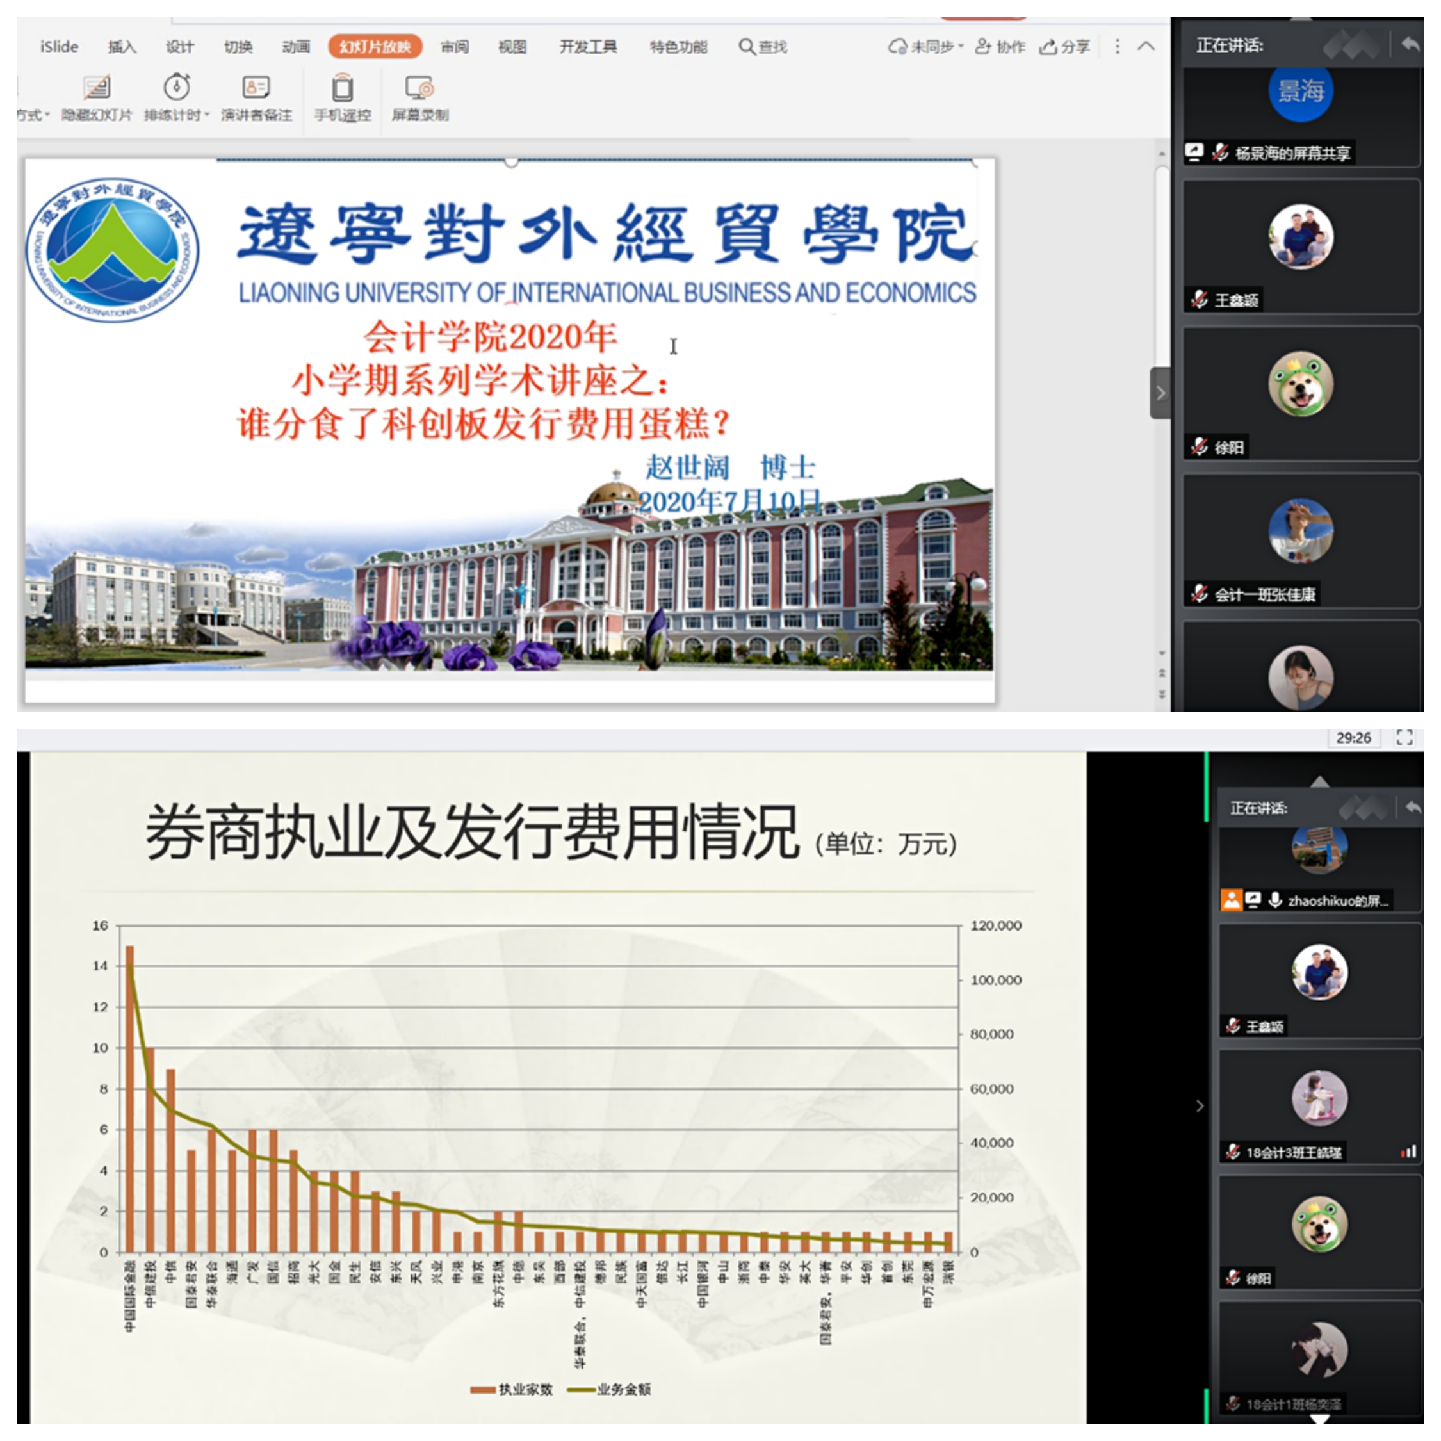
Task: Click the reply arrow icon in the top 正在讲话 bar
Action: coord(1410,45)
